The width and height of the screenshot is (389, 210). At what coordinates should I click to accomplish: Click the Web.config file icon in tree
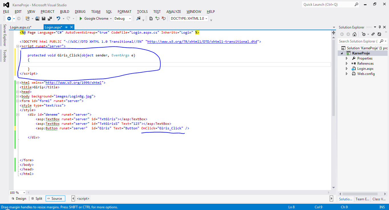pyautogui.click(x=353, y=74)
